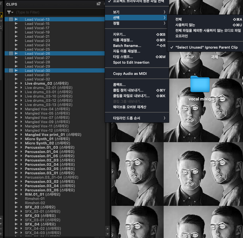Select clip row Percussion.03_05 (스테레오)
Viewport: 243px width, 238px height.
54,190
